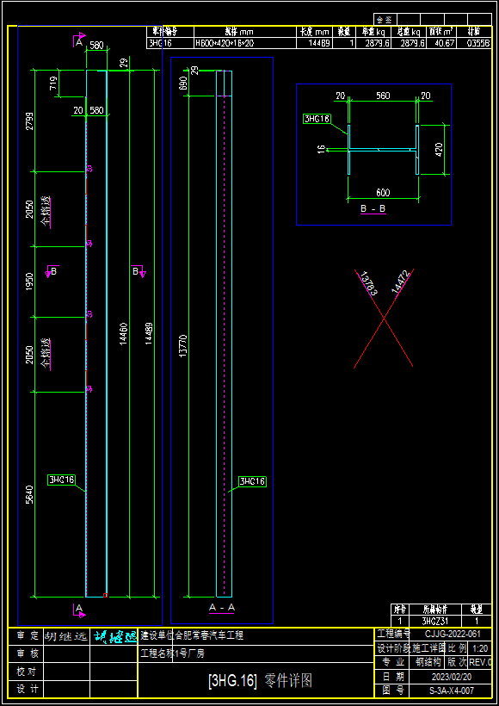The image size is (499, 706).
Task: Select the 3HCZ31 component cell
Action: tap(434, 621)
